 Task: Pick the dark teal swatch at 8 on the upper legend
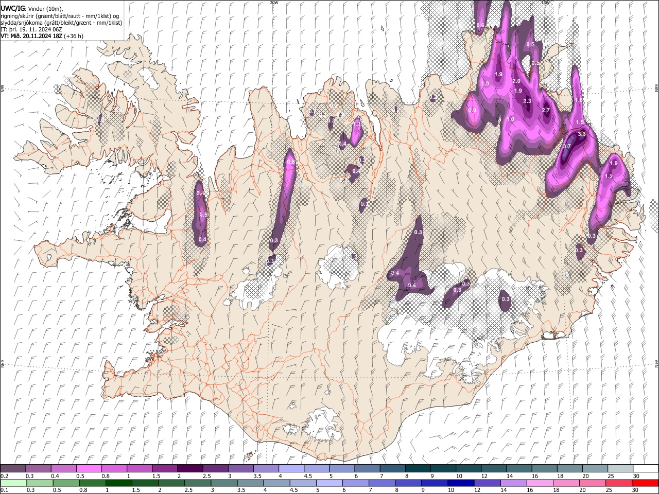[x=418, y=468]
